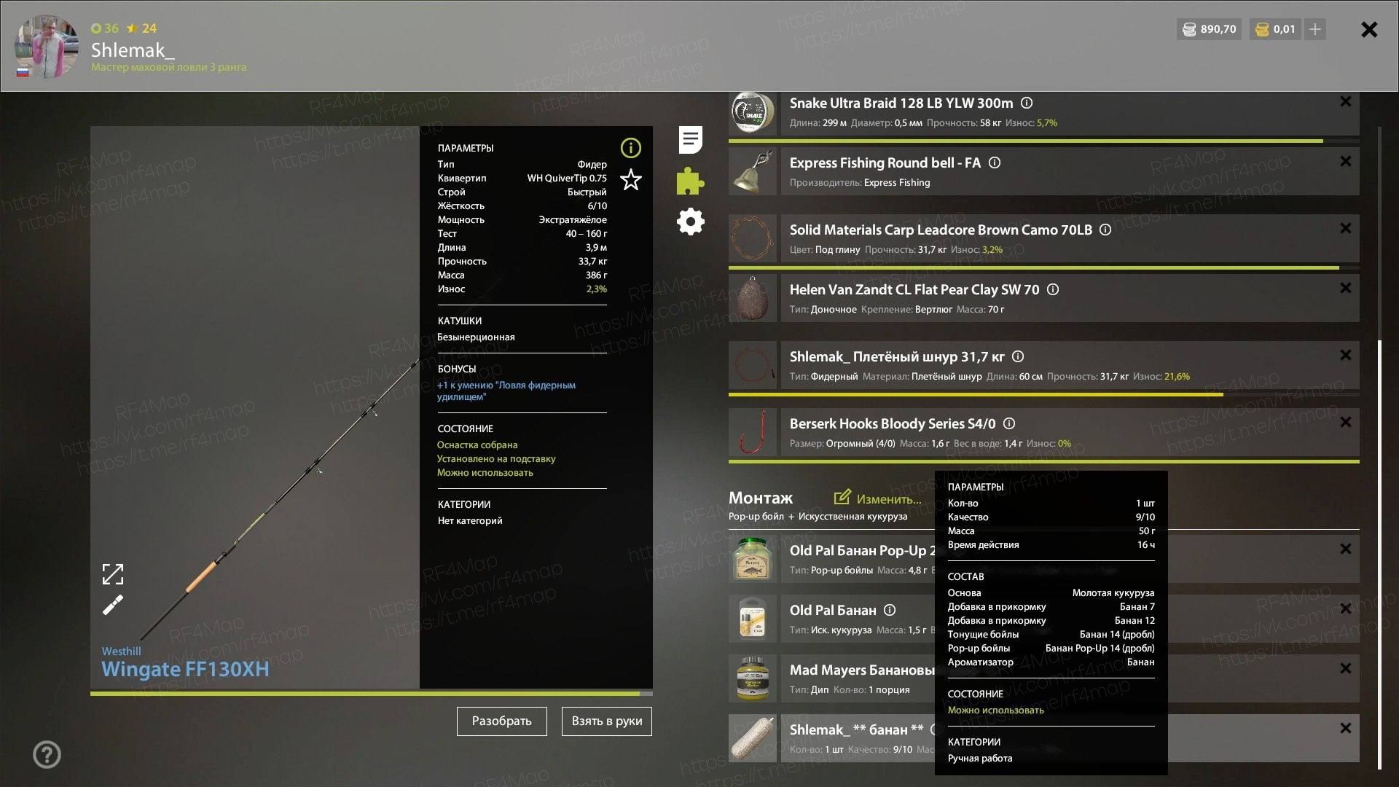
Task: Open the Shlemak_ player avatar
Action: coord(47,47)
